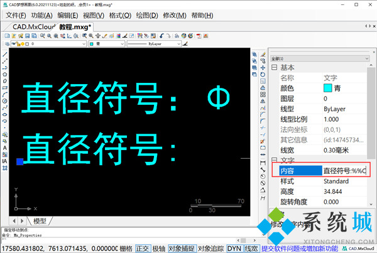This screenshot has height=253, width=377.
Task: Open the layer manager icon
Action: (7, 44)
